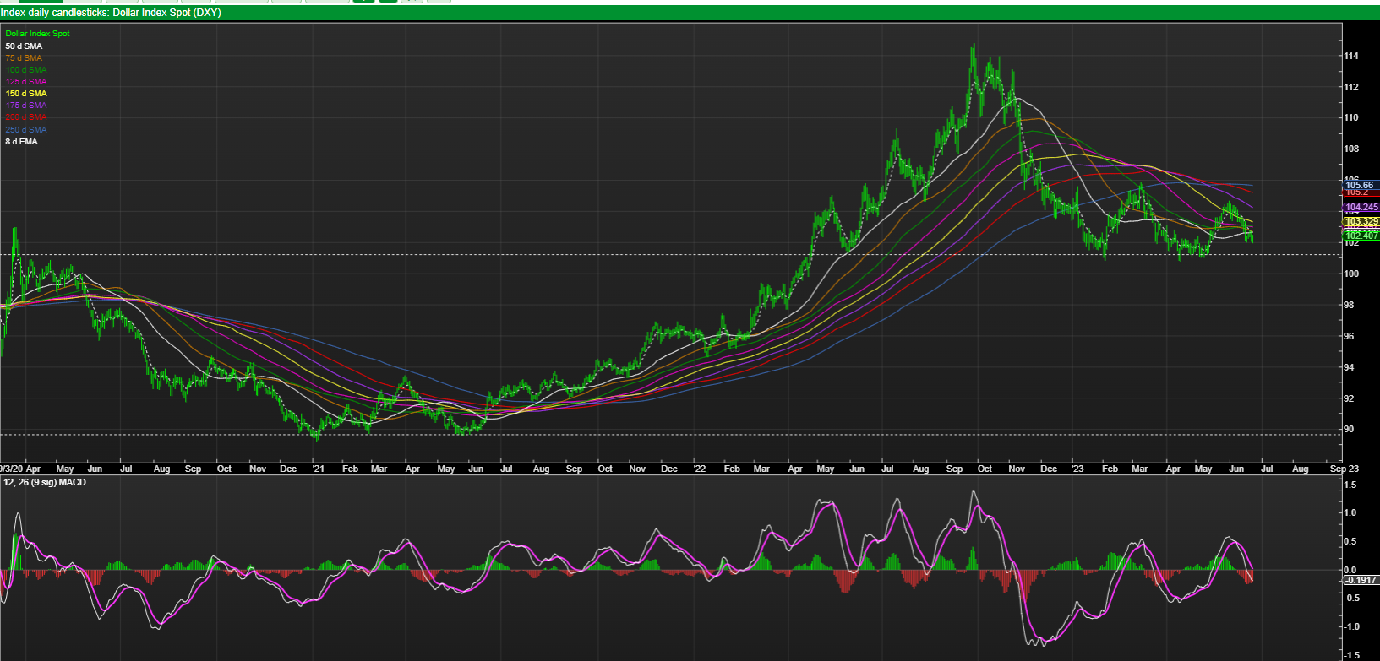Viewport: 1380px width, 661px height.
Task: Select the '150 d SMA' legend label
Action: click(26, 94)
